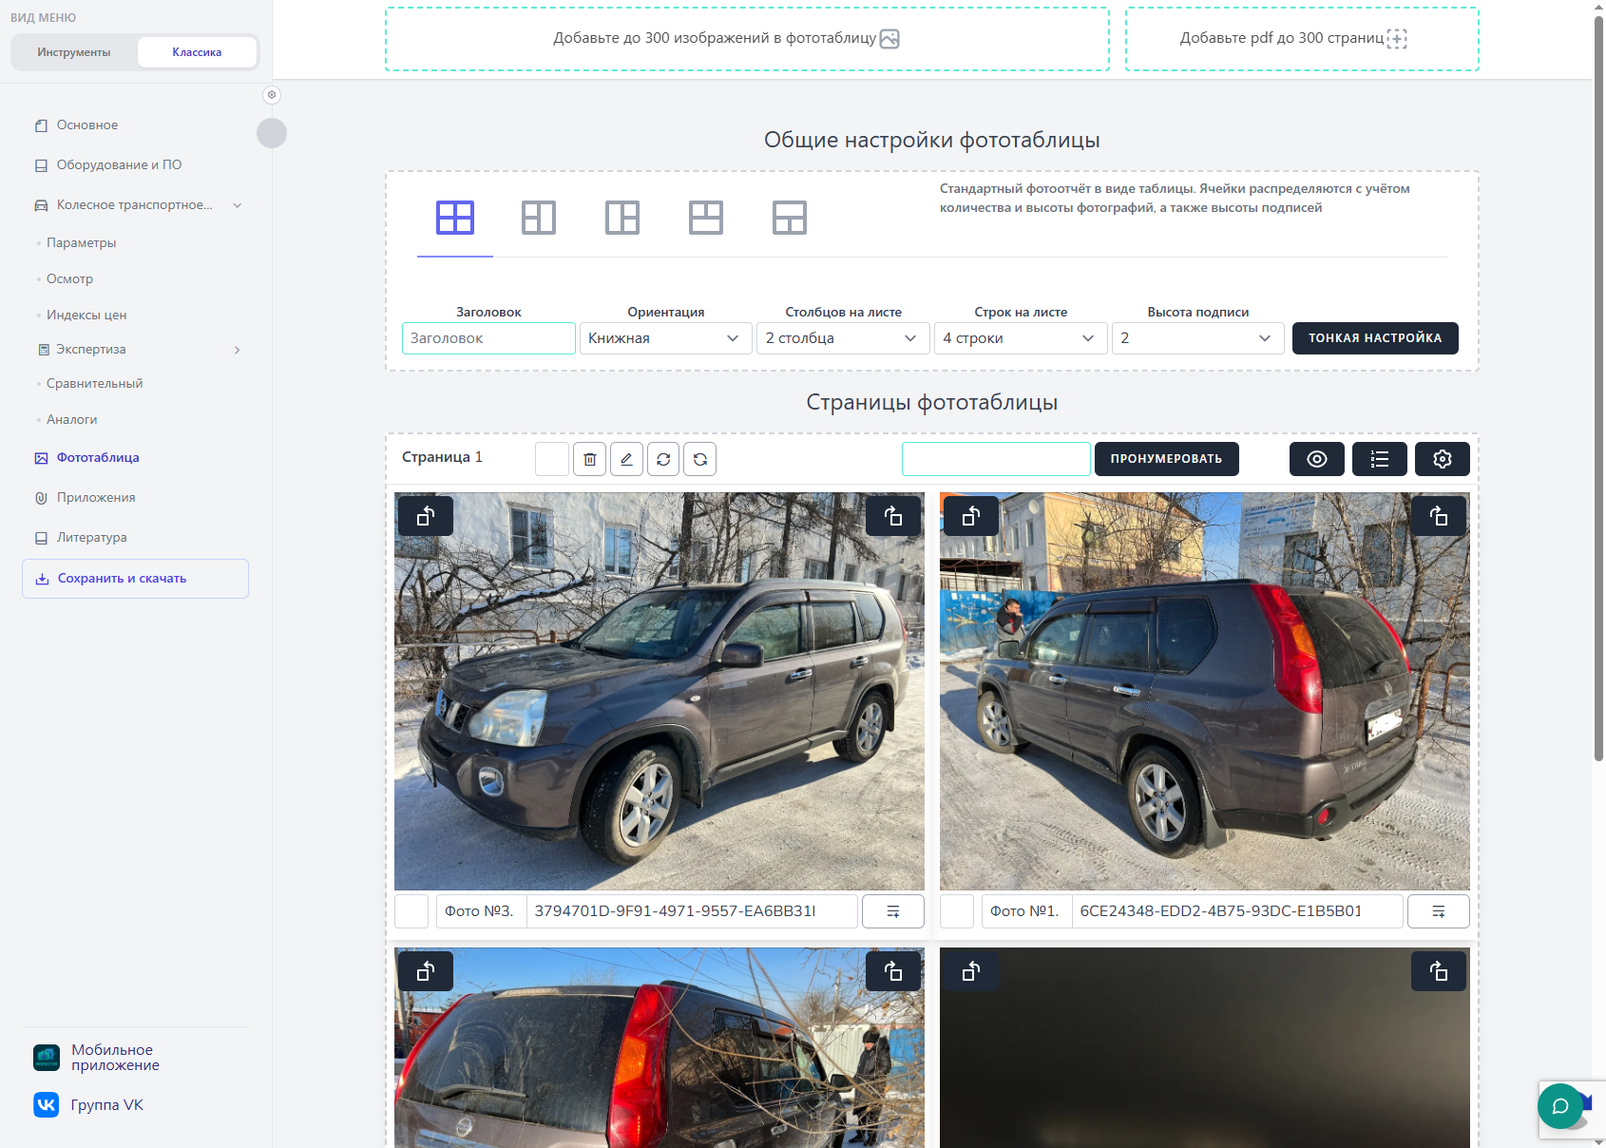1606x1148 pixels.
Task: Open the Строк на листе dropdown
Action: 1021,338
